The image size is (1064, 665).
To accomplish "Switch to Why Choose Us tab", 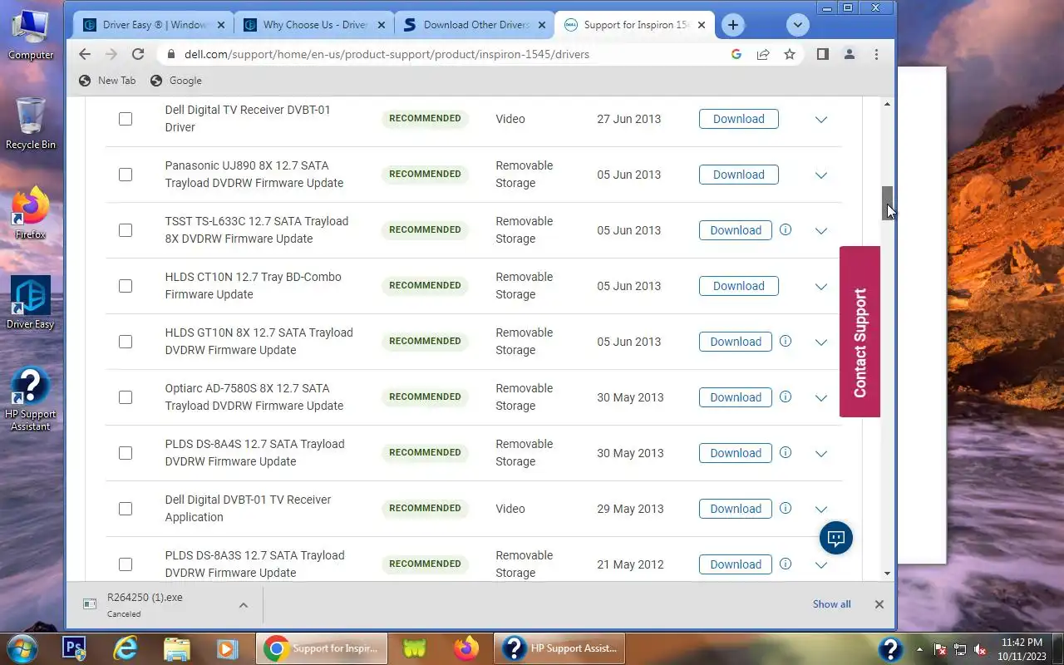I will coord(314,25).
